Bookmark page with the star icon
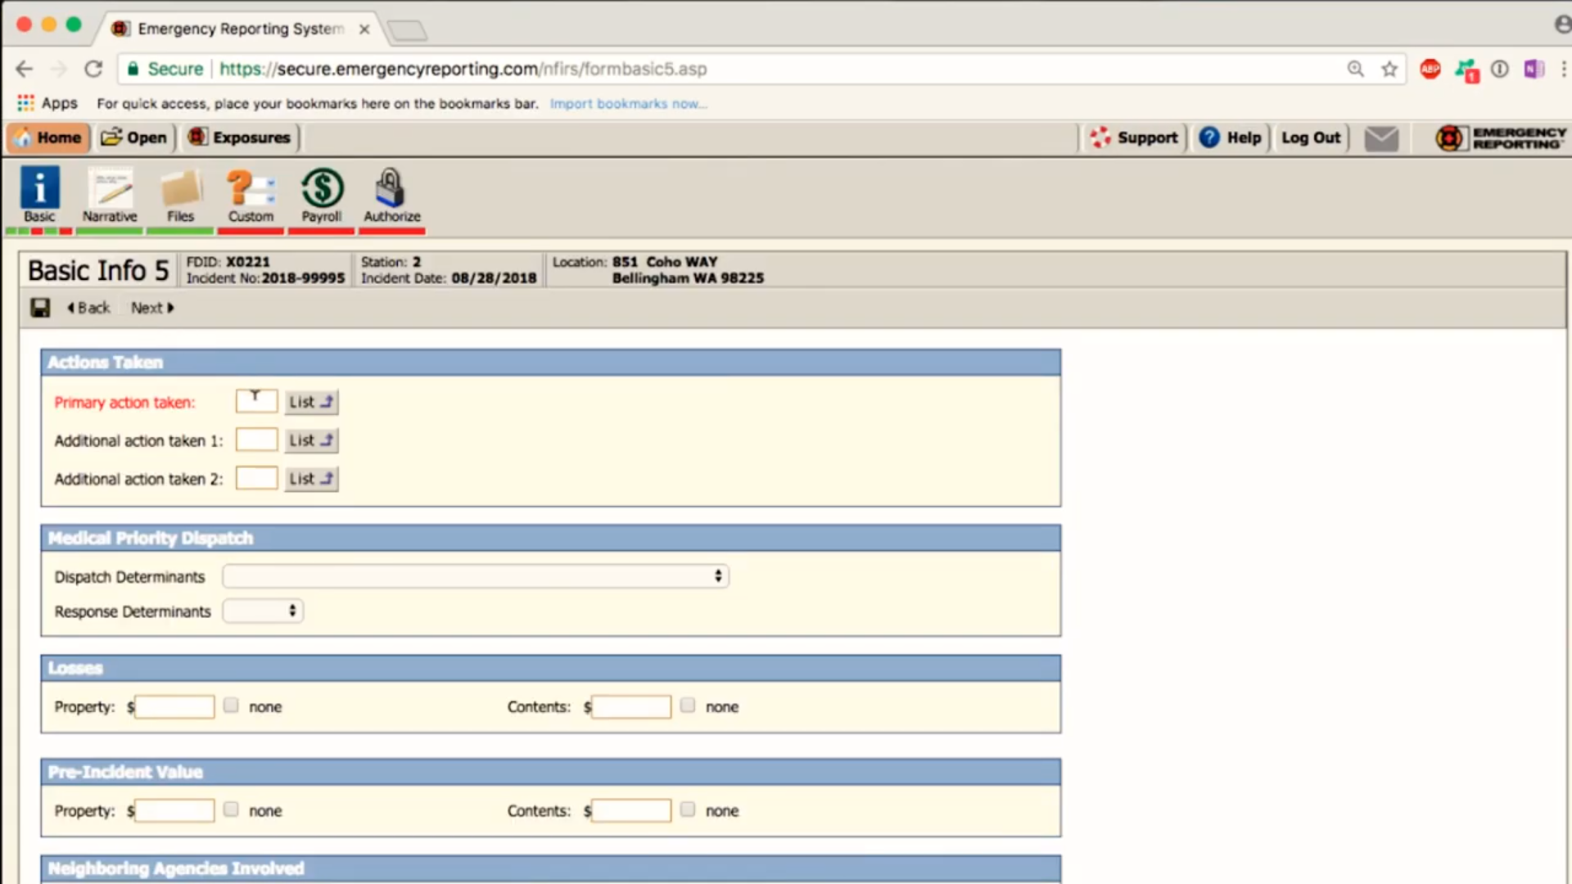The width and height of the screenshot is (1572, 884). (1389, 69)
